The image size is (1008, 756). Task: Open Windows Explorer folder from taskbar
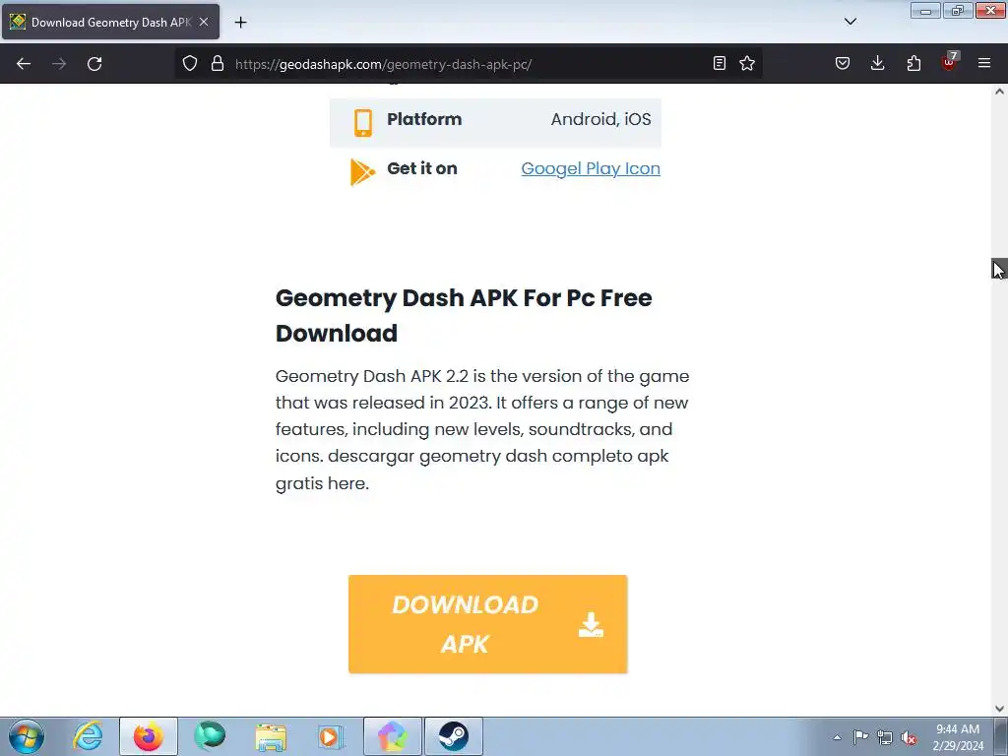pos(271,736)
